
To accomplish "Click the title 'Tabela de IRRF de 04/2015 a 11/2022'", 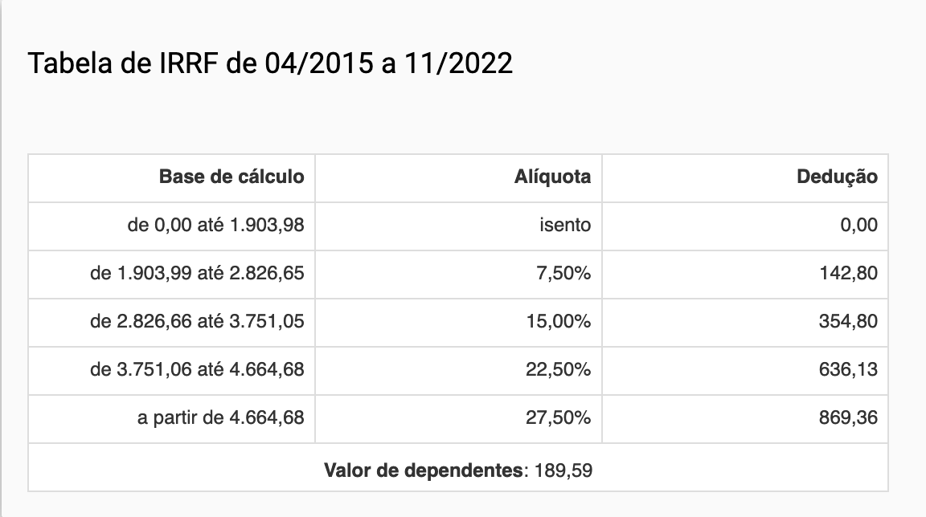I will (270, 63).
